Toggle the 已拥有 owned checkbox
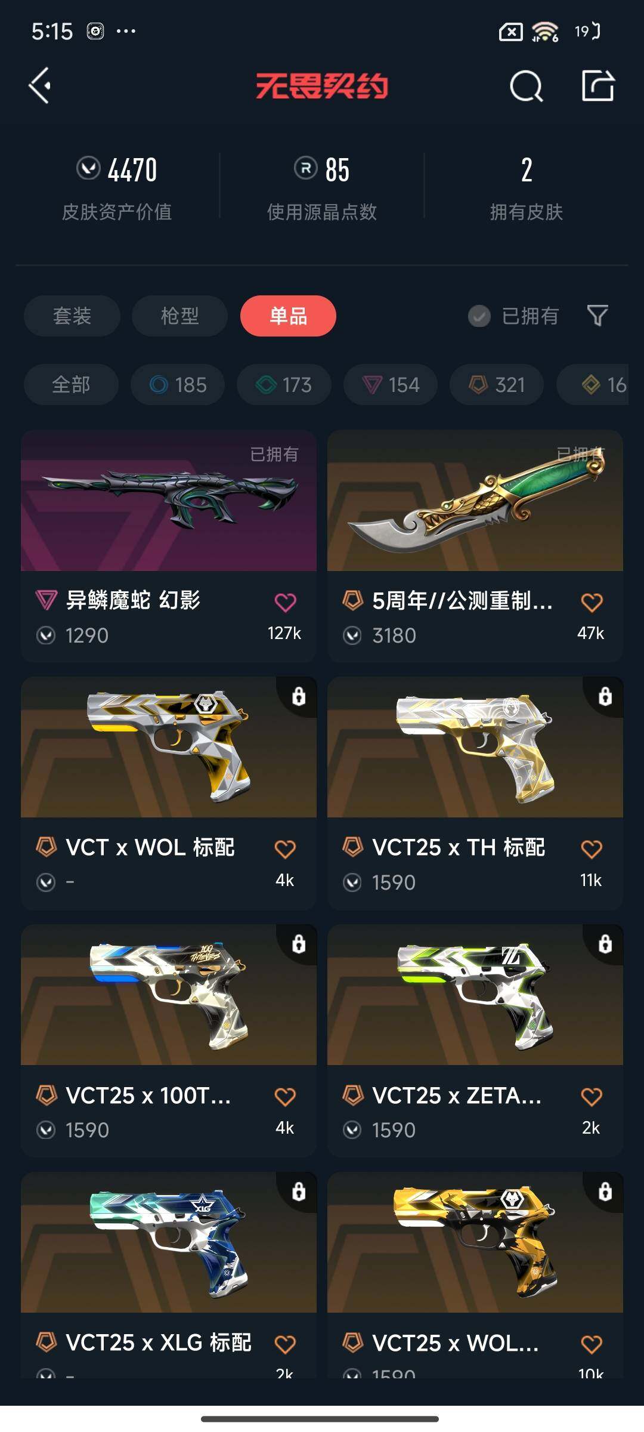This screenshot has width=644, height=1432. (479, 316)
